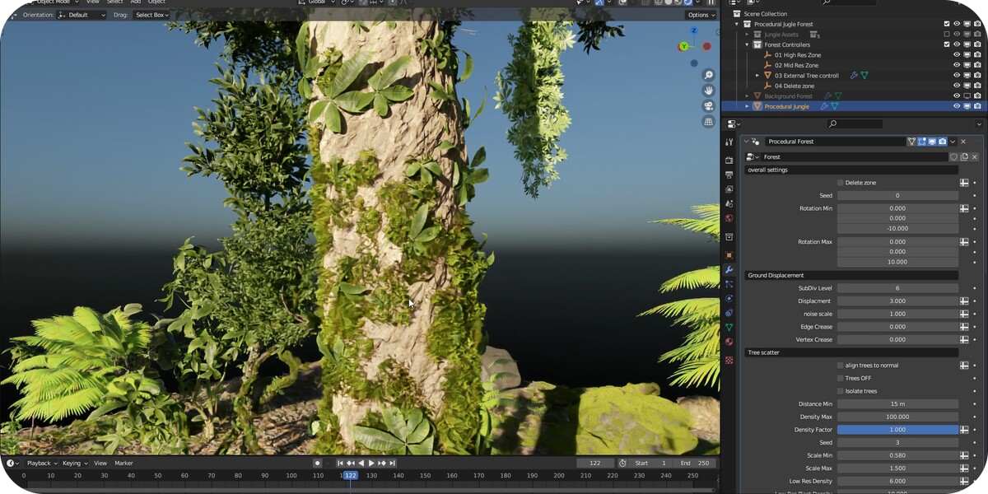Click the End frame field showing 250
Screen dimensions: 988x494
696,464
